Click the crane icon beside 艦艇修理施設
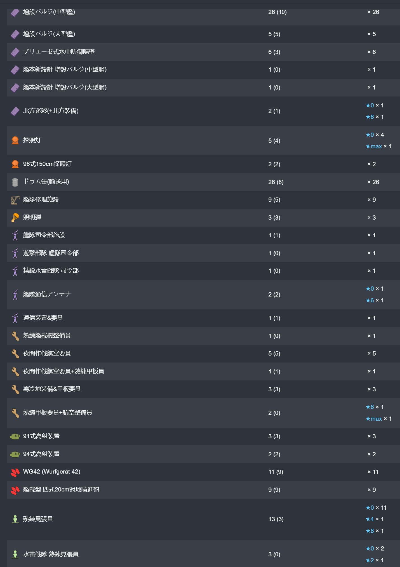The height and width of the screenshot is (567, 400). click(15, 200)
